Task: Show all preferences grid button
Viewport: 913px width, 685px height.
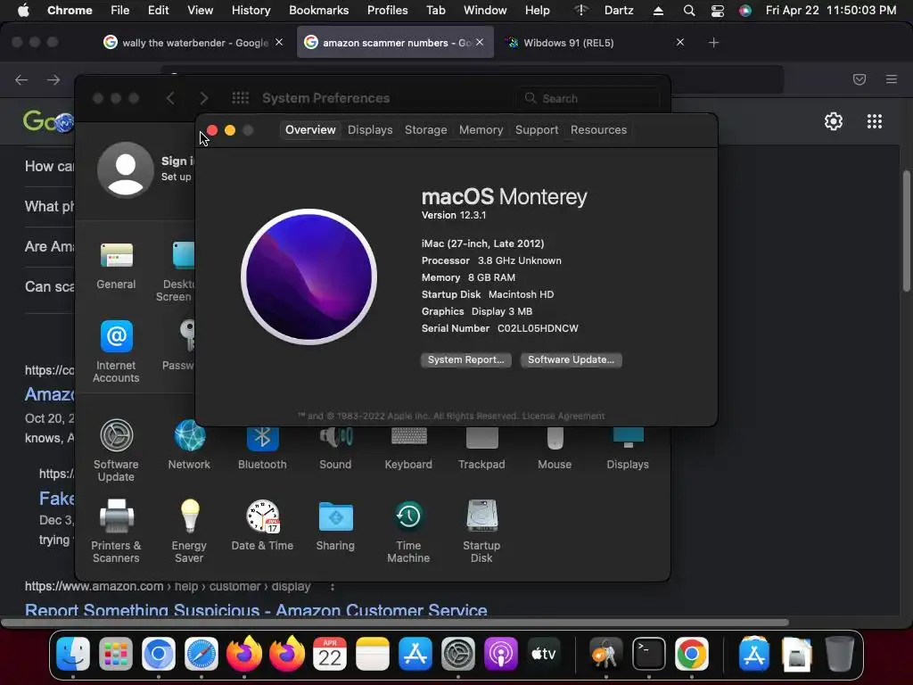Action: (241, 98)
